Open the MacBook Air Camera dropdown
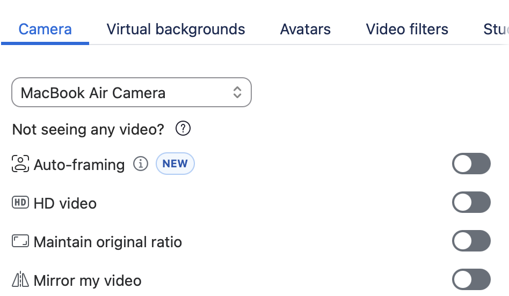The height and width of the screenshot is (296, 509). click(x=131, y=93)
